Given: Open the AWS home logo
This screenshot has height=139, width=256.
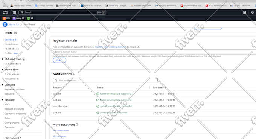Looking at the screenshot, I should pos(5,12).
